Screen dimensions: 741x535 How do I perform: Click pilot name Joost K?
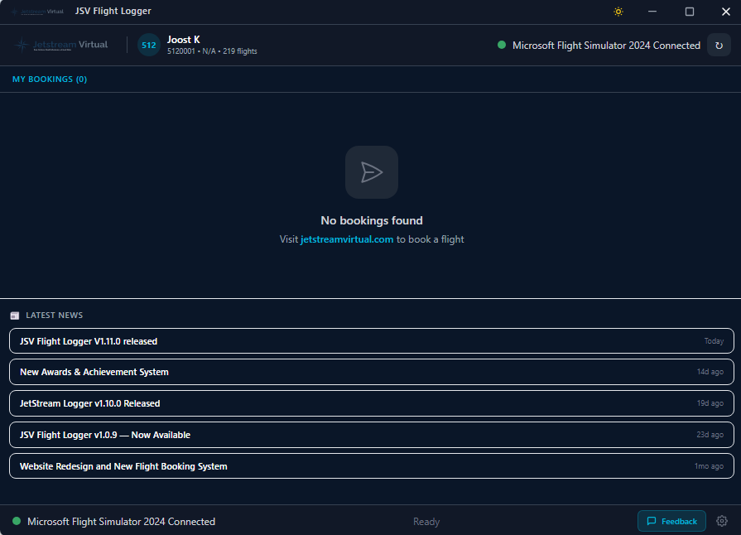click(x=183, y=40)
